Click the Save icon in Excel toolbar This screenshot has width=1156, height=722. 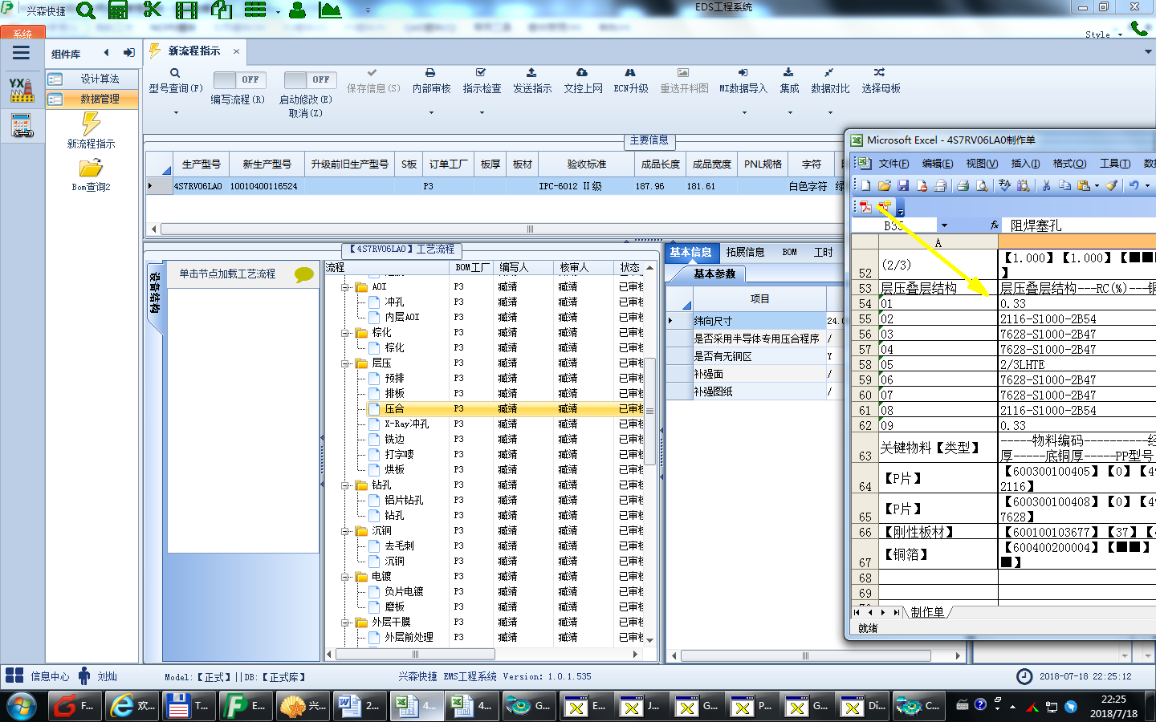(x=903, y=185)
